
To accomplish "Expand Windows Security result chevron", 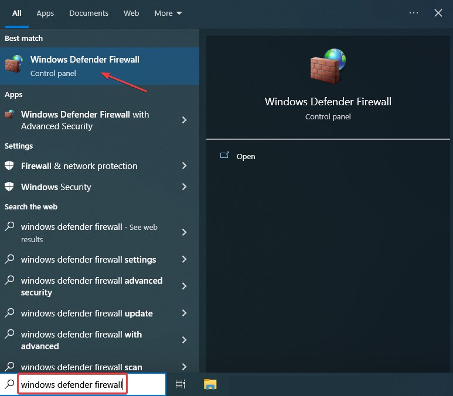I will (x=185, y=187).
